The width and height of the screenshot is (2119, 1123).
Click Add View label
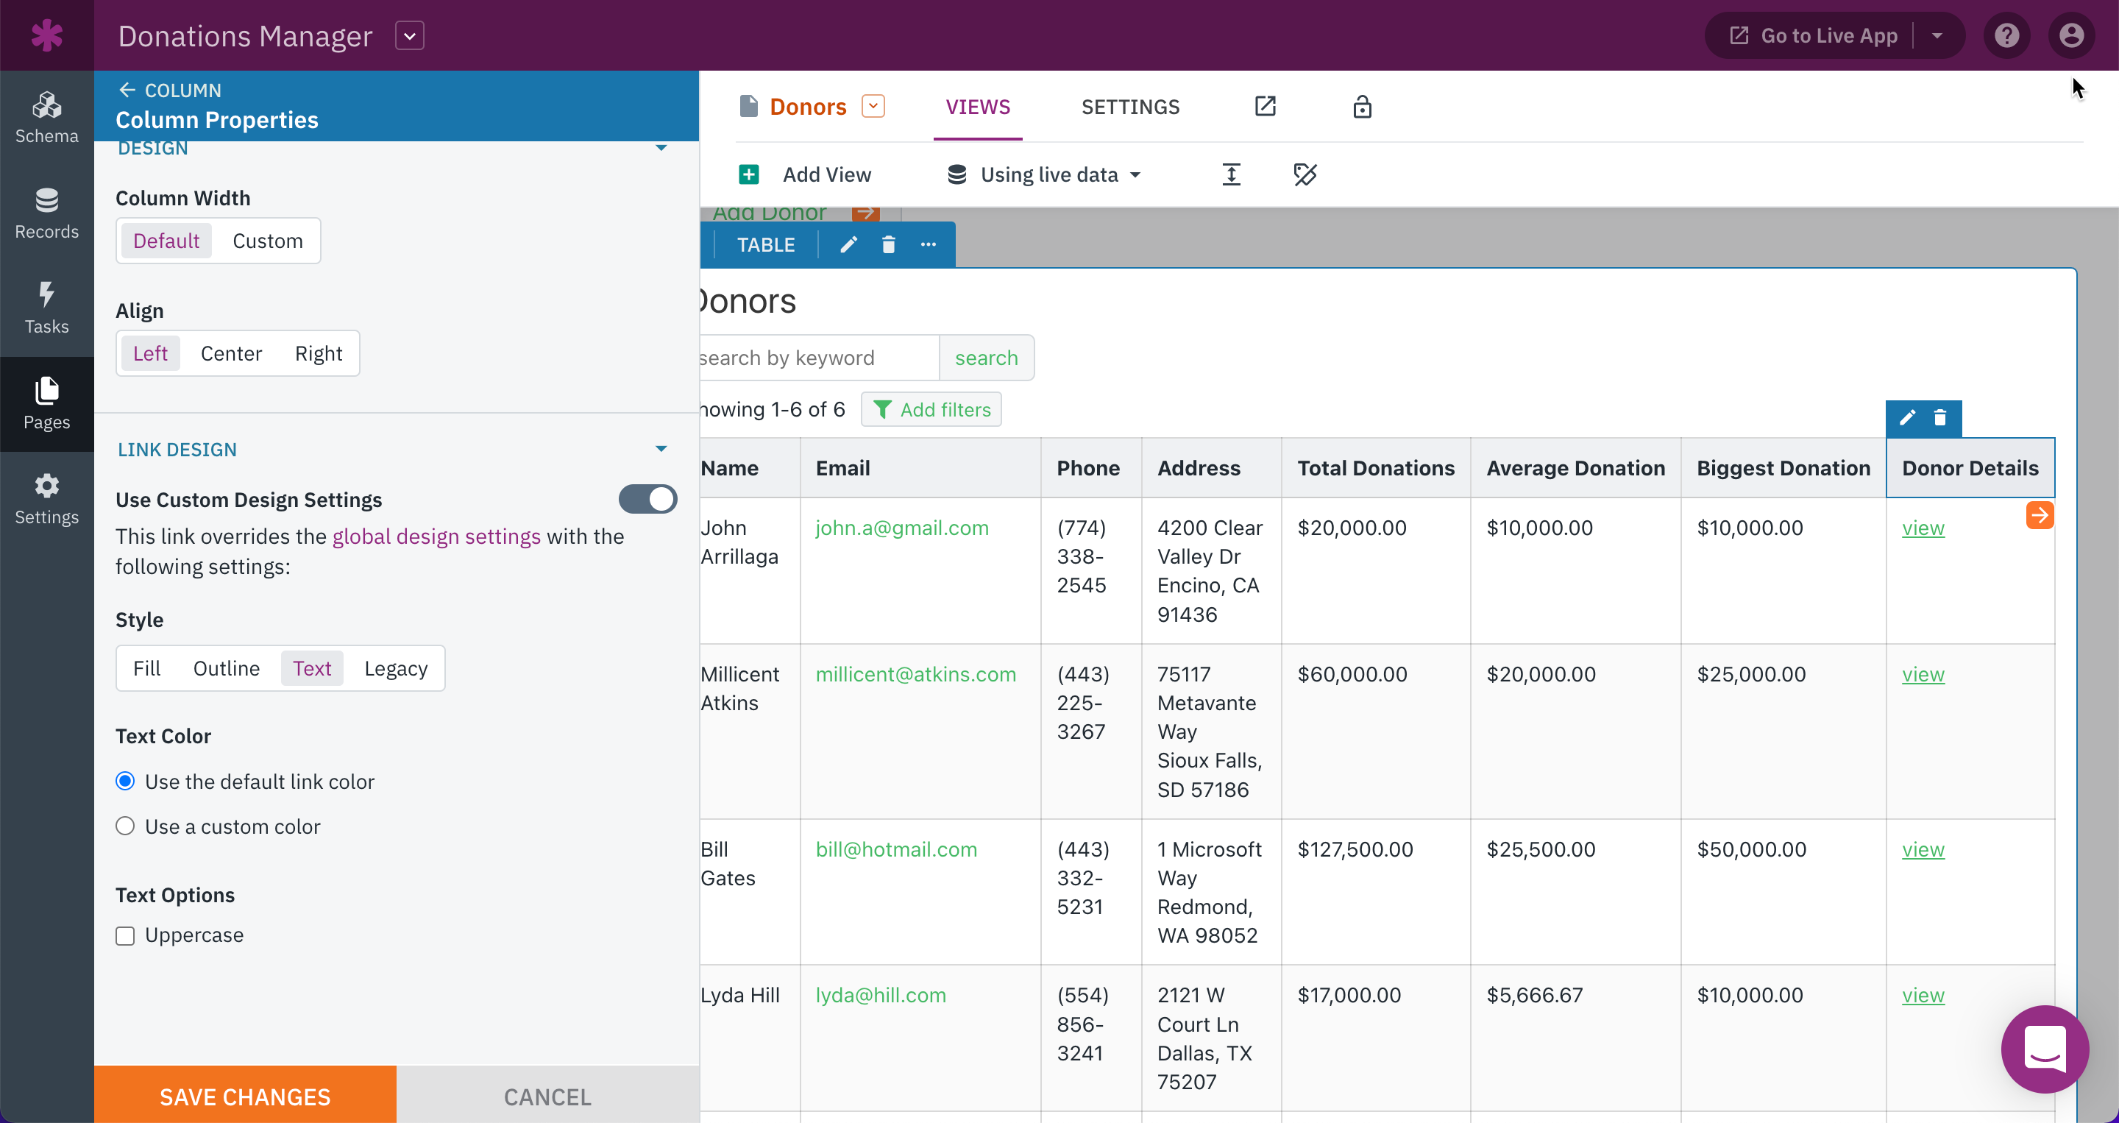pos(827,174)
